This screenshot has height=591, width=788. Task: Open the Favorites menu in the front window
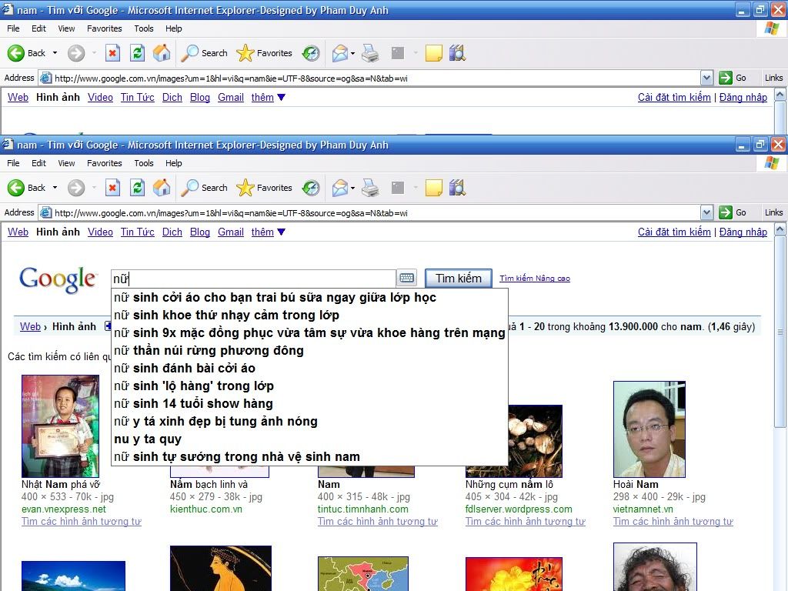104,163
